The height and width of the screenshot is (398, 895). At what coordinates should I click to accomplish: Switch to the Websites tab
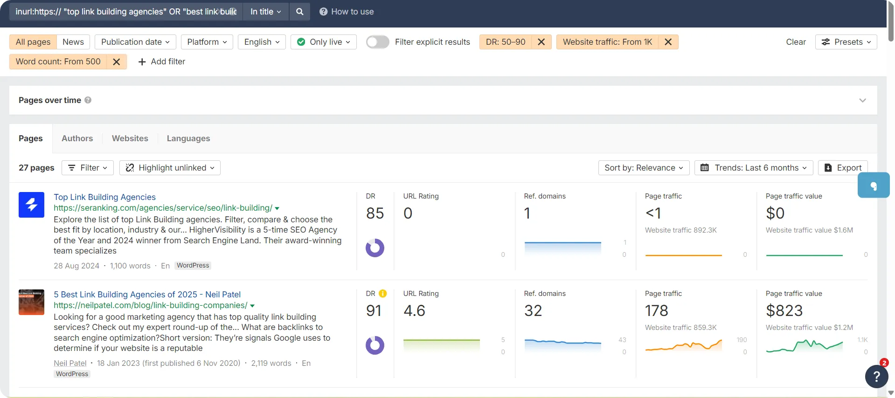coord(130,138)
